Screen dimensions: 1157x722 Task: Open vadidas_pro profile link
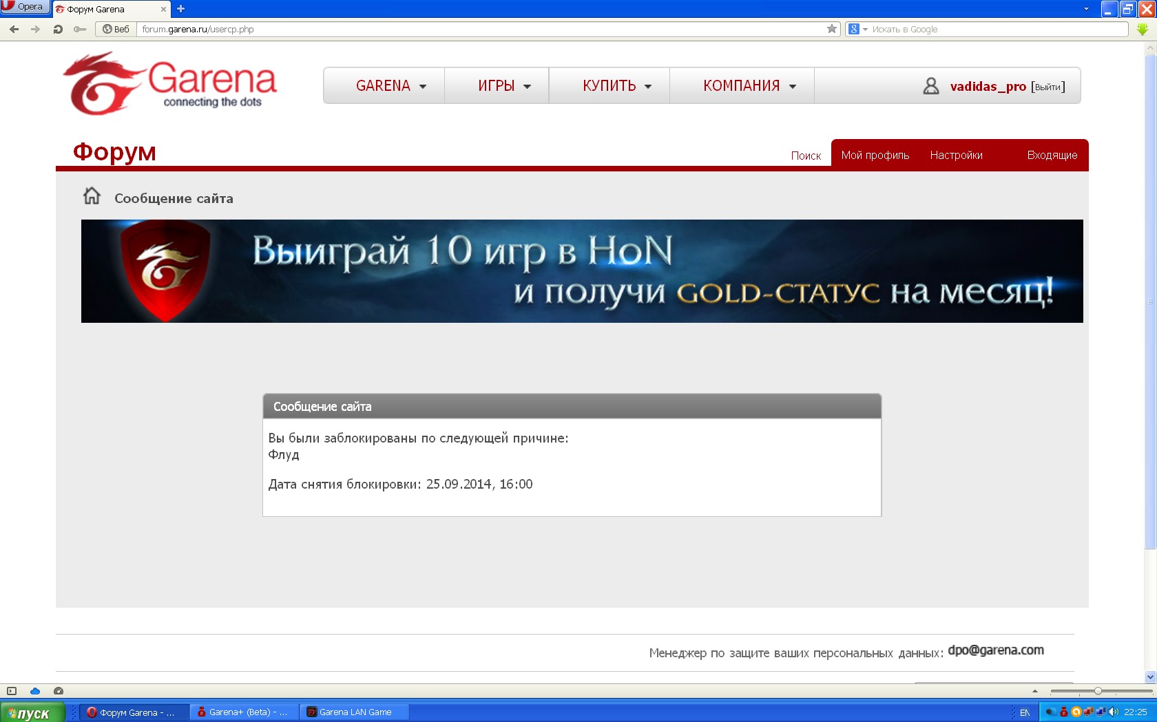988,87
